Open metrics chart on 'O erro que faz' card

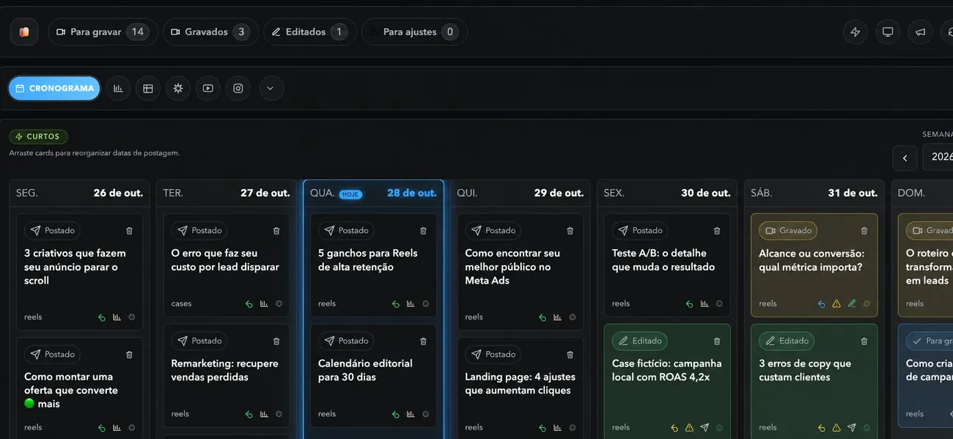tap(264, 303)
